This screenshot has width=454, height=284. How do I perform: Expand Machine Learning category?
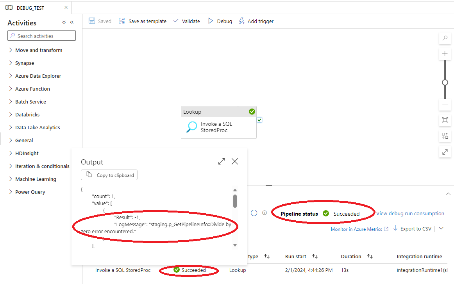point(33,179)
